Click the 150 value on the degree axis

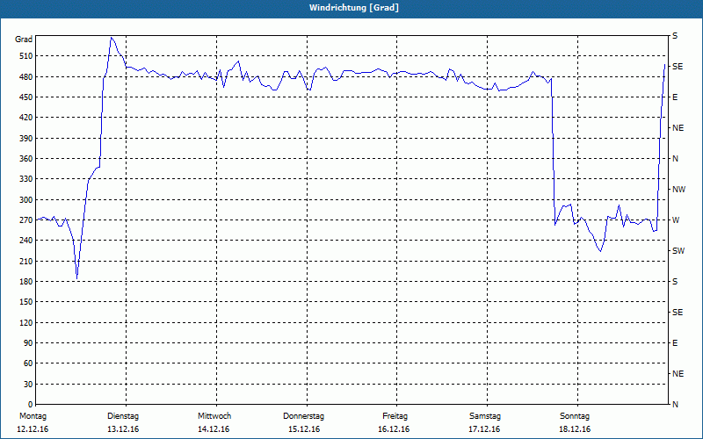coord(26,302)
